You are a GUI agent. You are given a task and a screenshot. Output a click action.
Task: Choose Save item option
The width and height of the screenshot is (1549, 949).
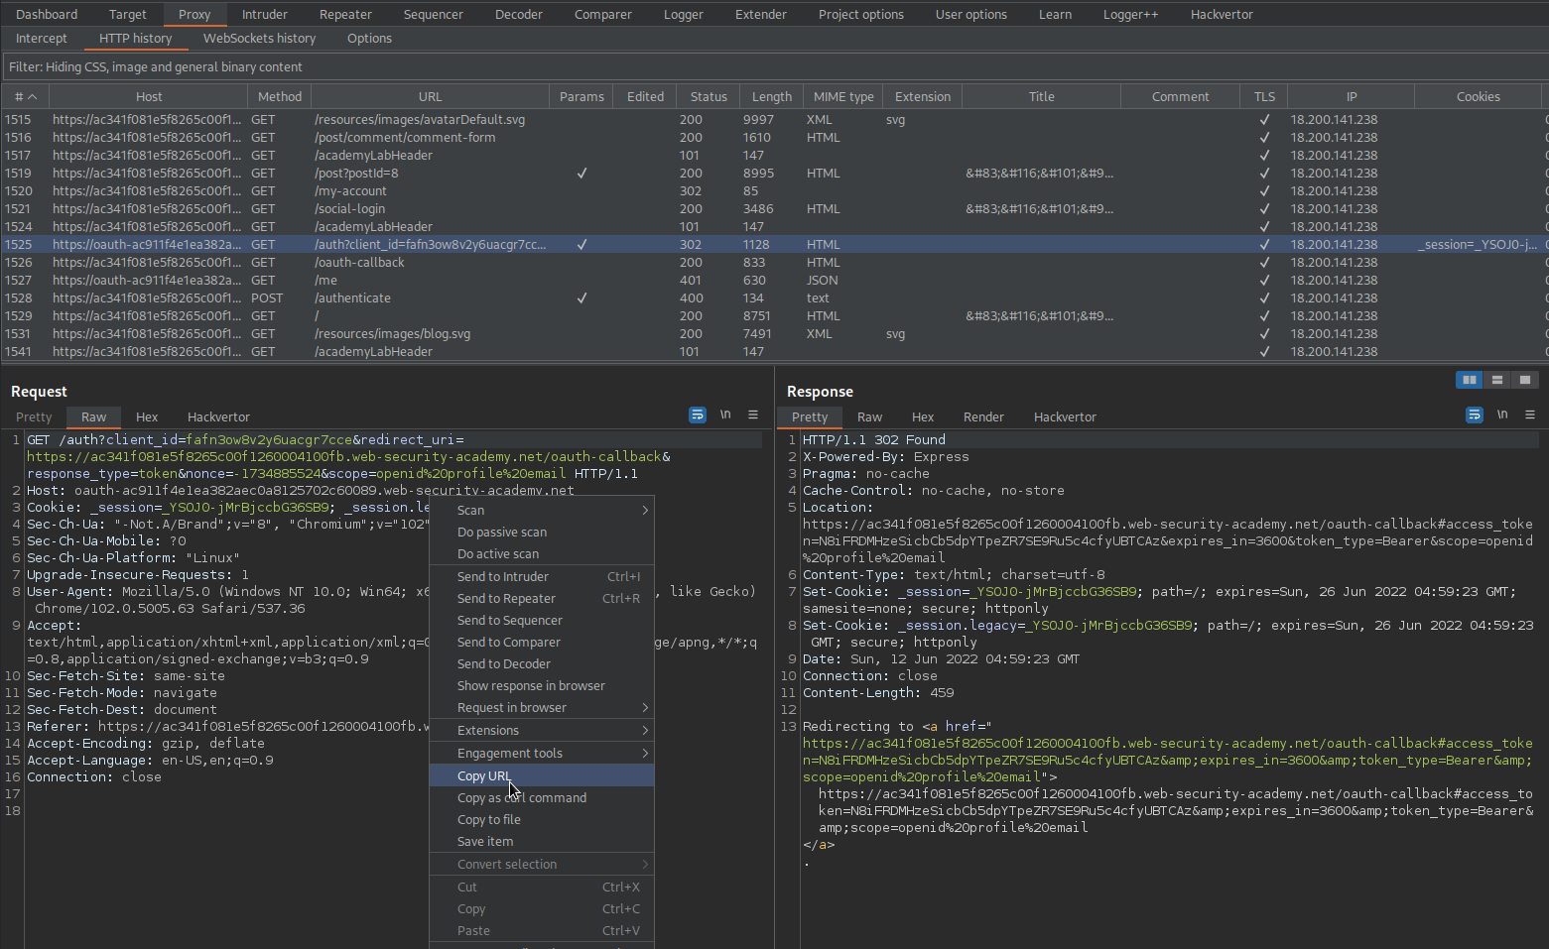pos(542,841)
